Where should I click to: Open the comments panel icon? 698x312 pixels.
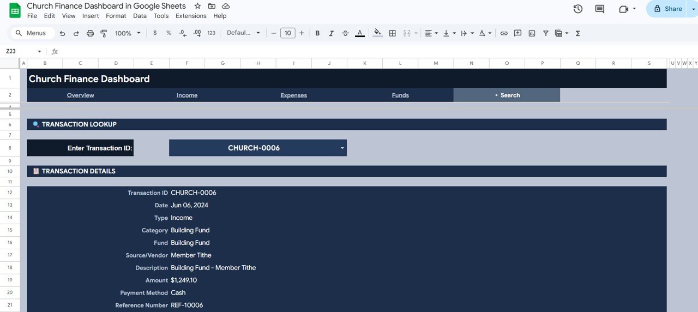pos(600,9)
